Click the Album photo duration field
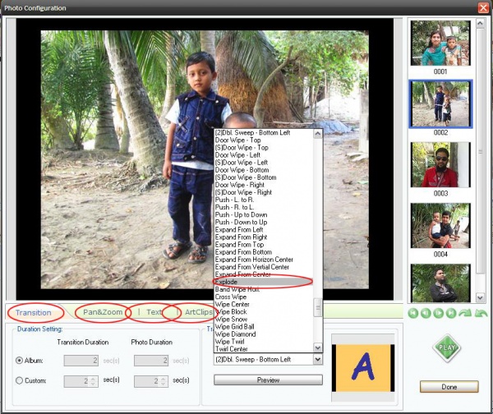The height and width of the screenshot is (414, 493). tap(151, 361)
